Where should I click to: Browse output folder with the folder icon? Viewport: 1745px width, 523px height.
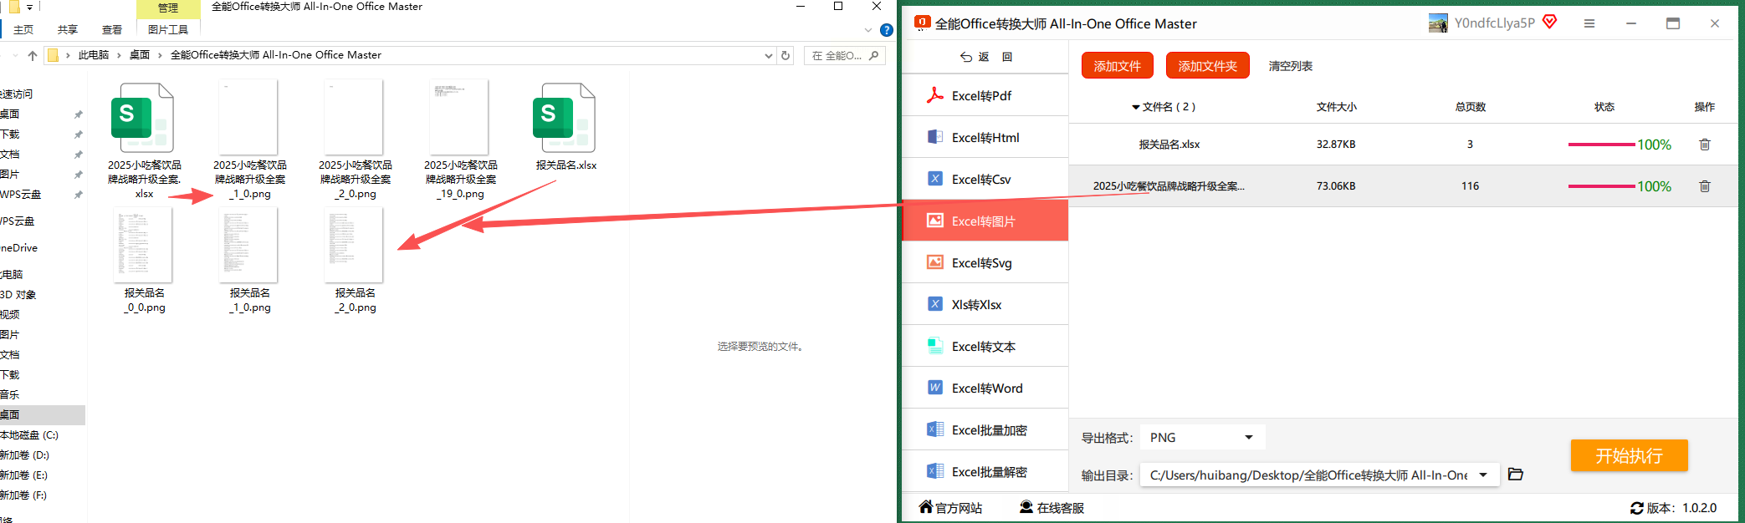coord(1515,475)
